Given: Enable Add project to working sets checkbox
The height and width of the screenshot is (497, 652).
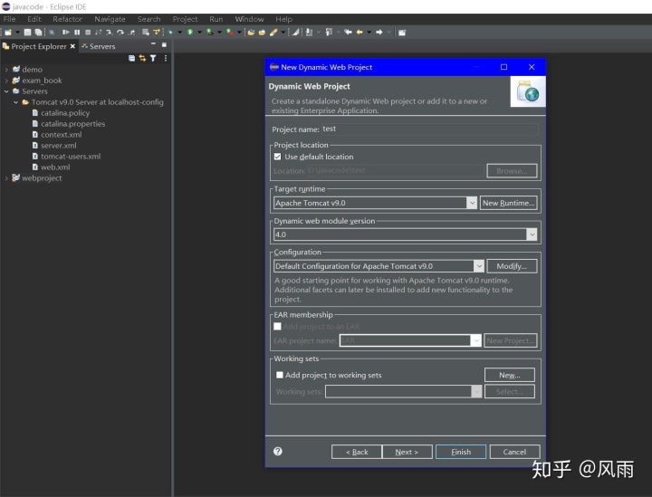Looking at the screenshot, I should point(280,375).
